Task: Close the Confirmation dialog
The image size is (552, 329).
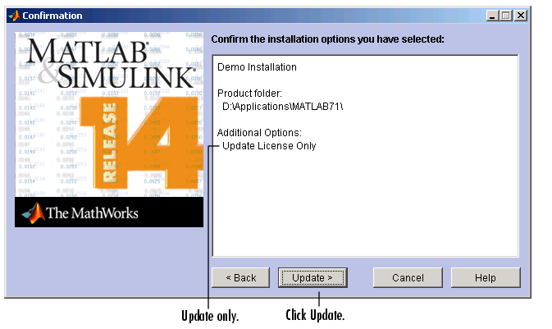Action: [x=521, y=16]
